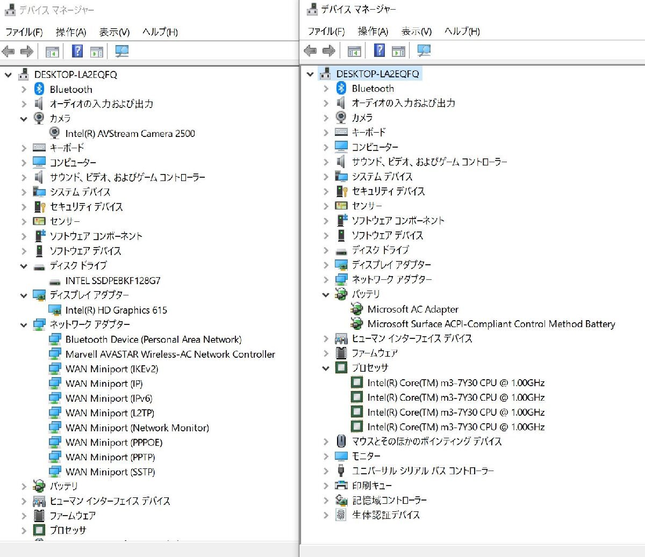Viewport: 645px width, 557px height.
Task: Select ソフトウェア コンポーネント label in right window
Action: tap(398, 221)
